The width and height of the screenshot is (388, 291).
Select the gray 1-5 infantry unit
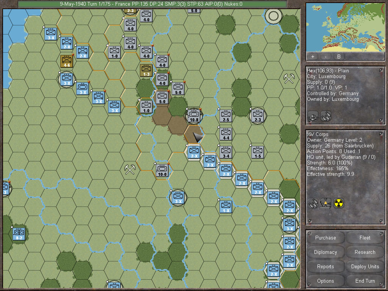tap(258, 152)
